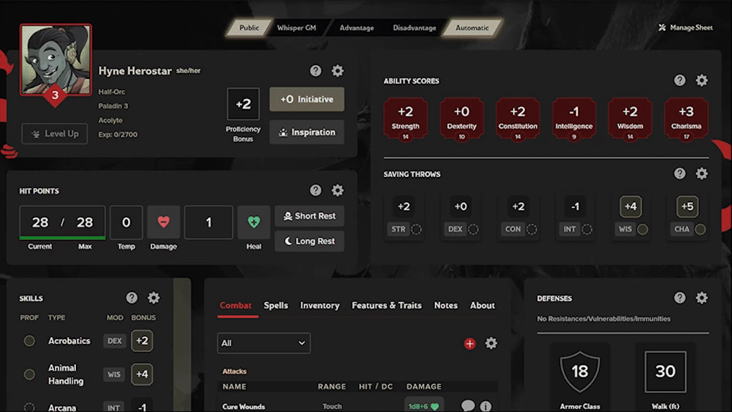Open Hit Points help icon
The height and width of the screenshot is (412, 732).
click(x=315, y=190)
